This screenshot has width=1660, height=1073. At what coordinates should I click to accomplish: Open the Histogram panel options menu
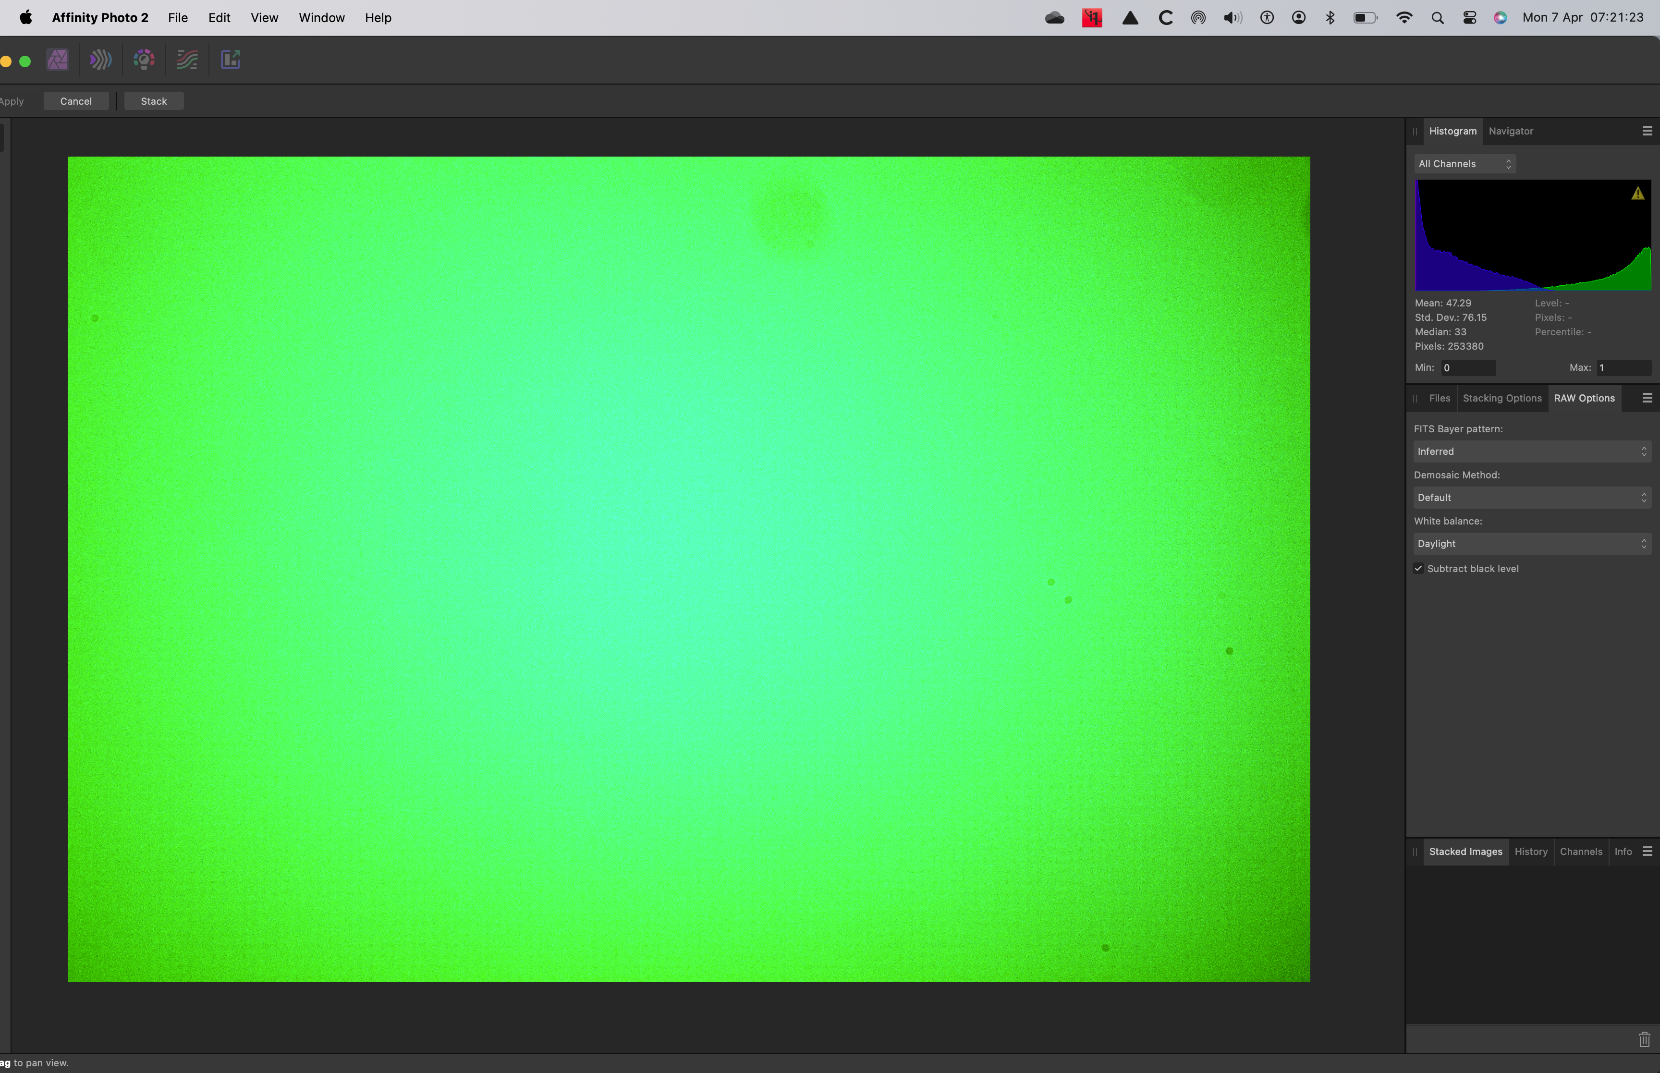[x=1647, y=131]
